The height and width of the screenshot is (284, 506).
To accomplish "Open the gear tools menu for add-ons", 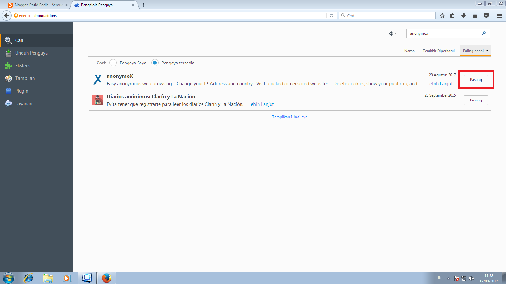I will tap(392, 33).
